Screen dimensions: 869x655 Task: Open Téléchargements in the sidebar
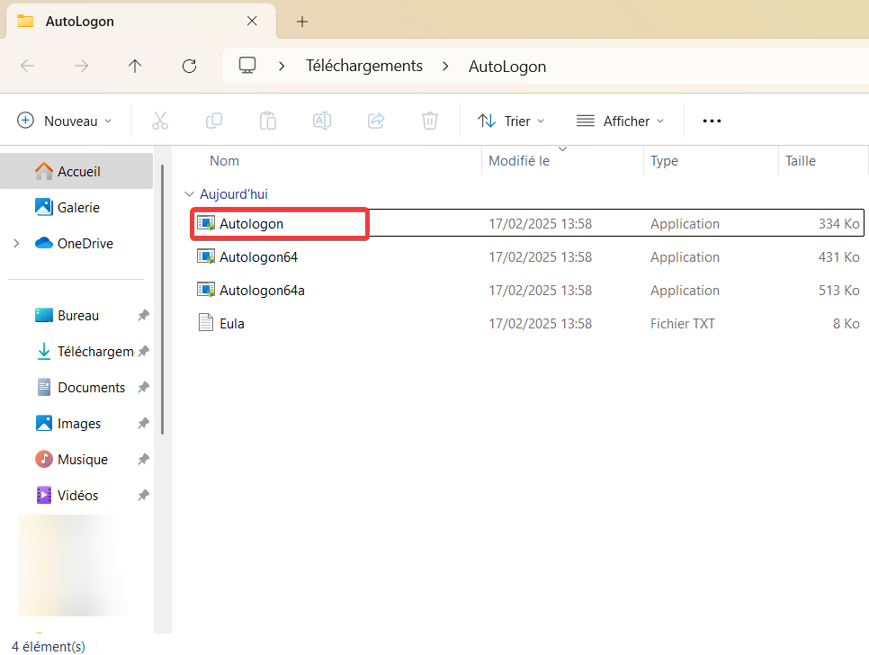[76, 351]
